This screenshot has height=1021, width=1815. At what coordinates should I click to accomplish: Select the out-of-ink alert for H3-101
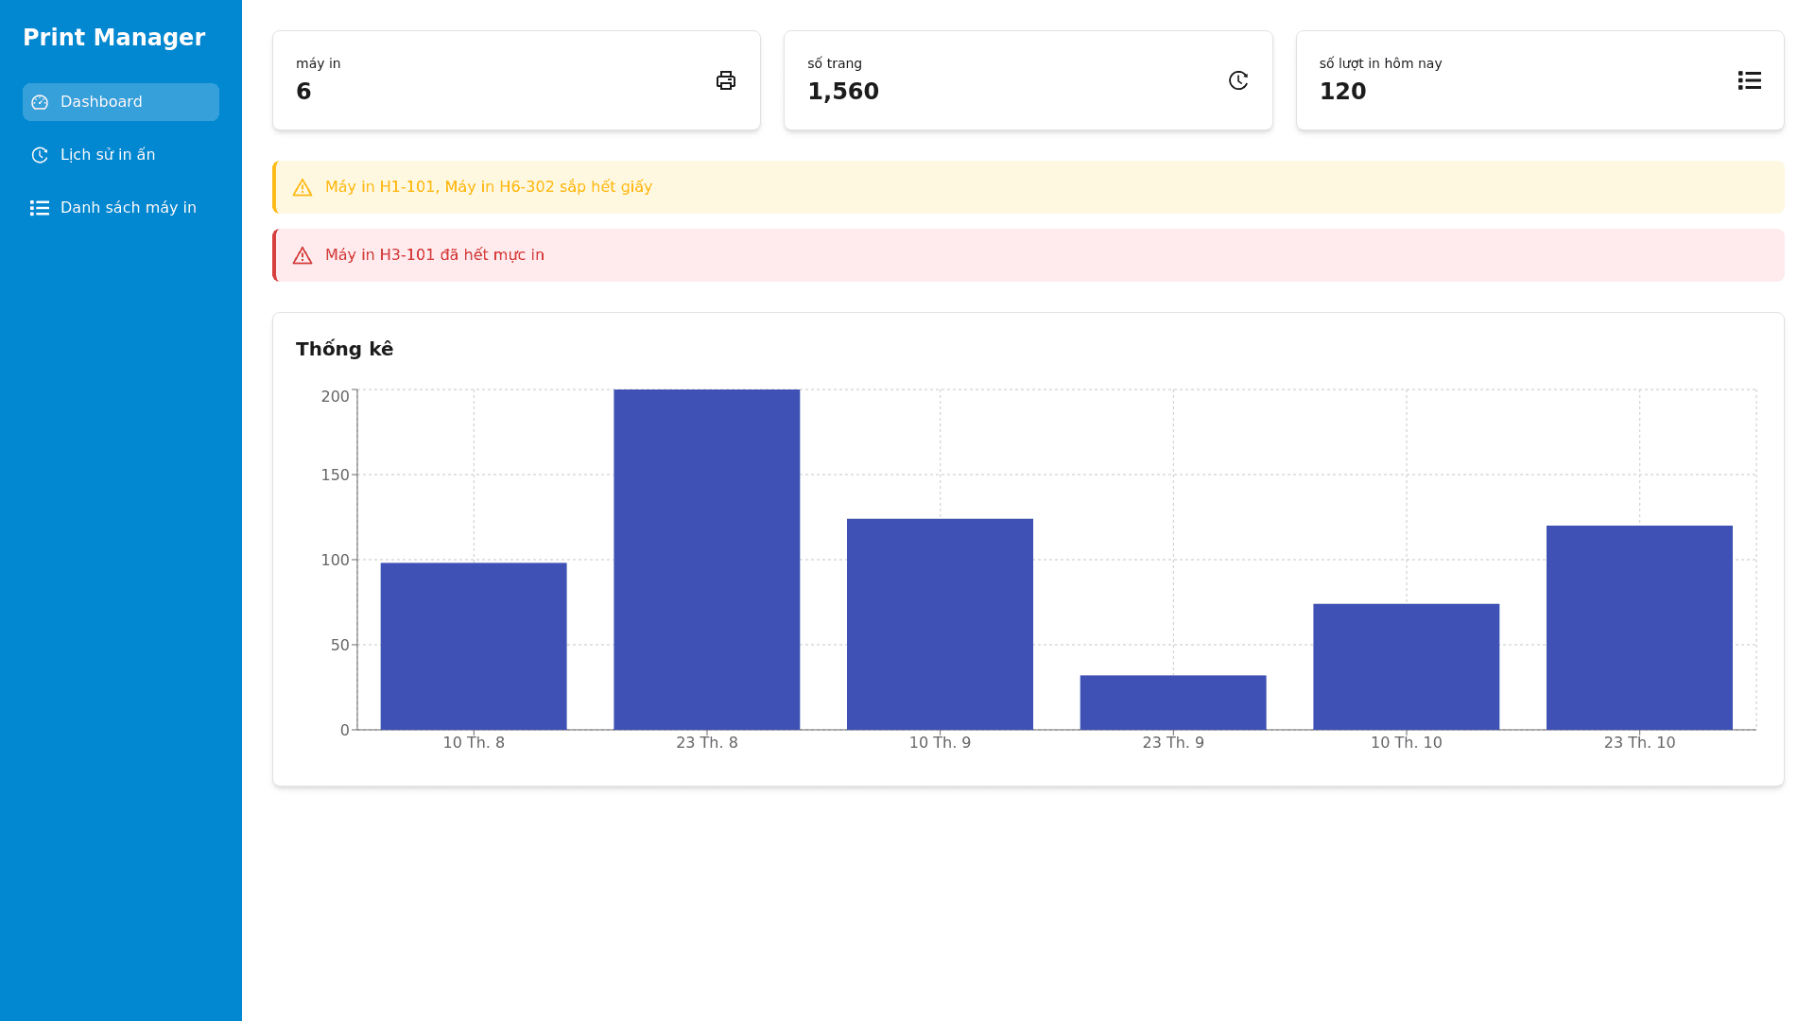point(435,255)
